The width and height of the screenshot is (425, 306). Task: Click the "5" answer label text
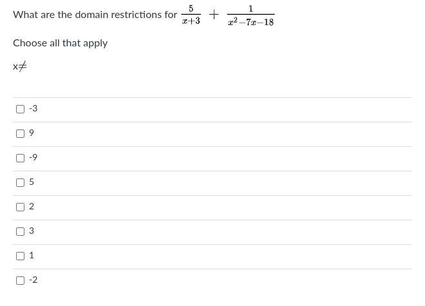point(32,182)
